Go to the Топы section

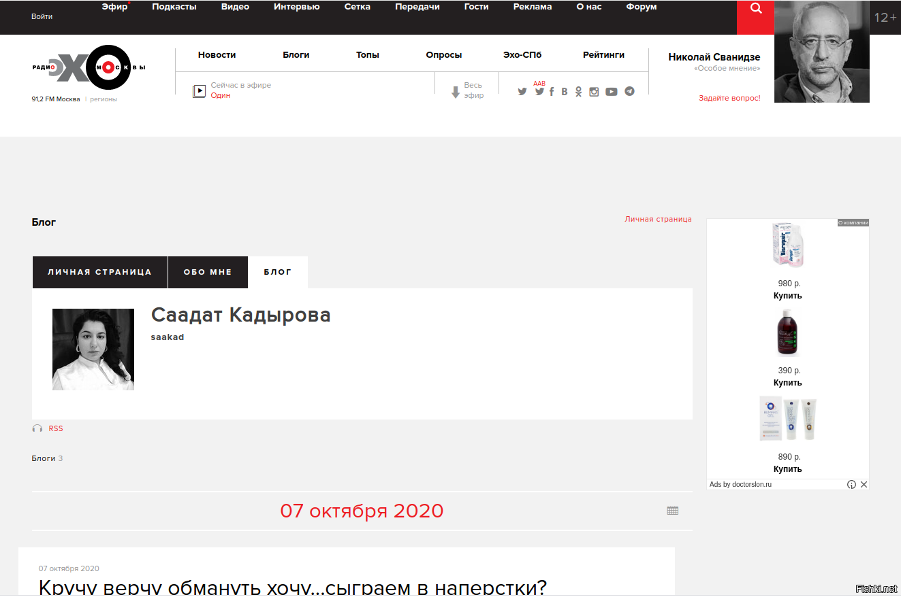368,54
